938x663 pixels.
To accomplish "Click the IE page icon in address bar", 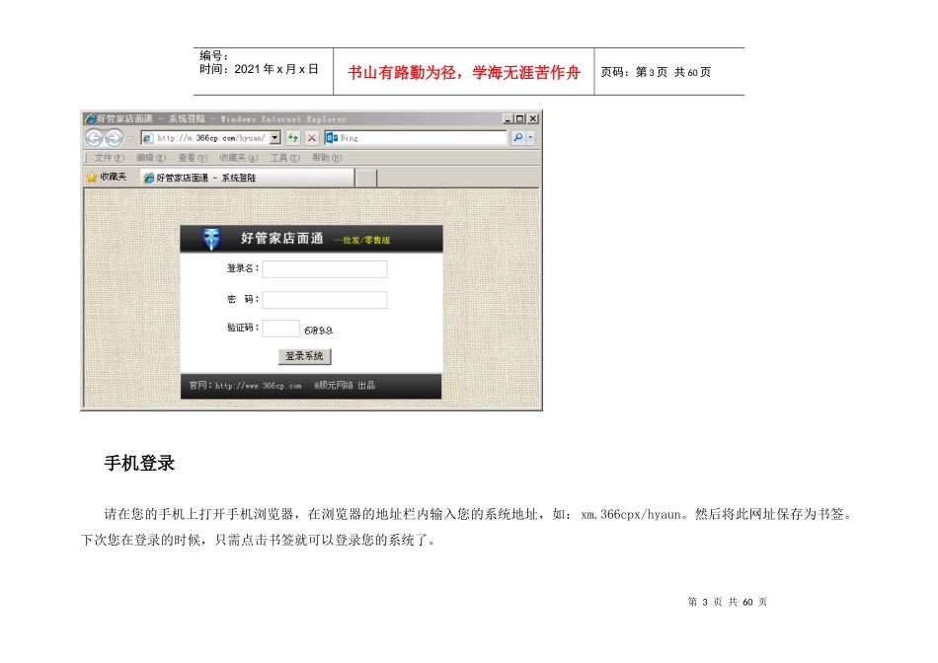I will [x=147, y=138].
